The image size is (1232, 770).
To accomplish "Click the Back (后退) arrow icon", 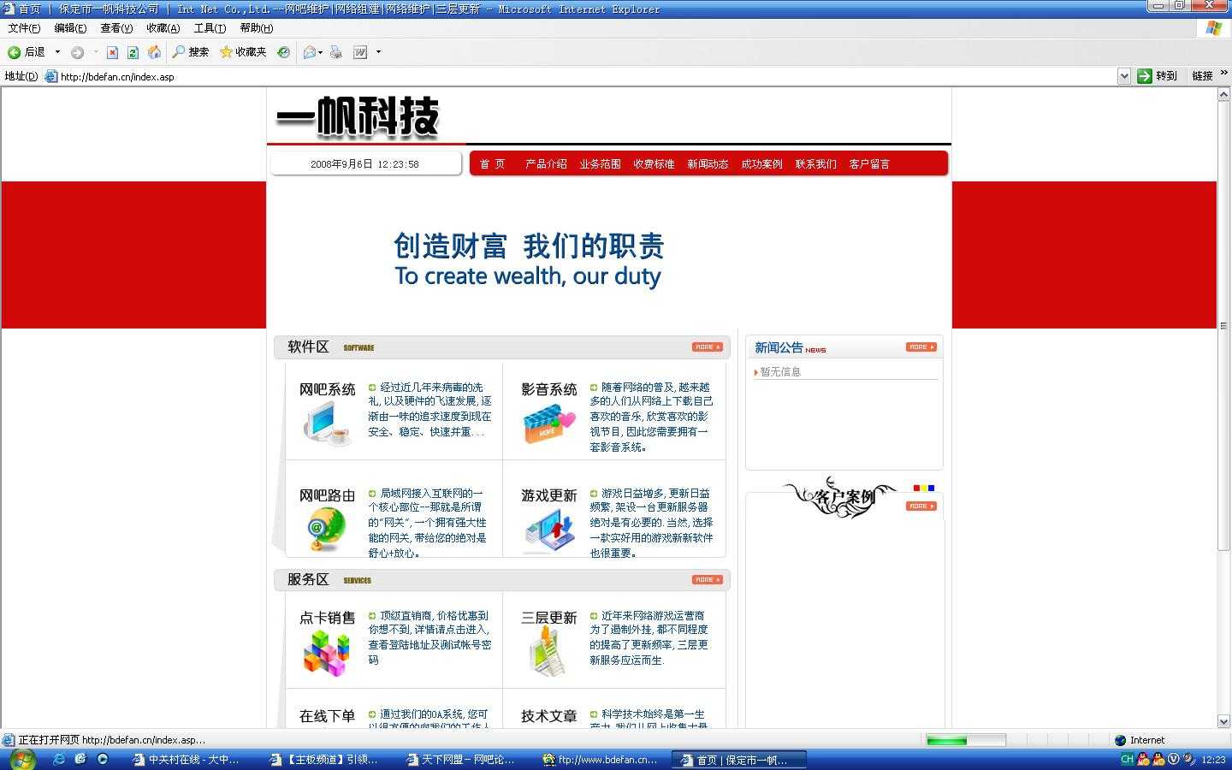I will [14, 52].
